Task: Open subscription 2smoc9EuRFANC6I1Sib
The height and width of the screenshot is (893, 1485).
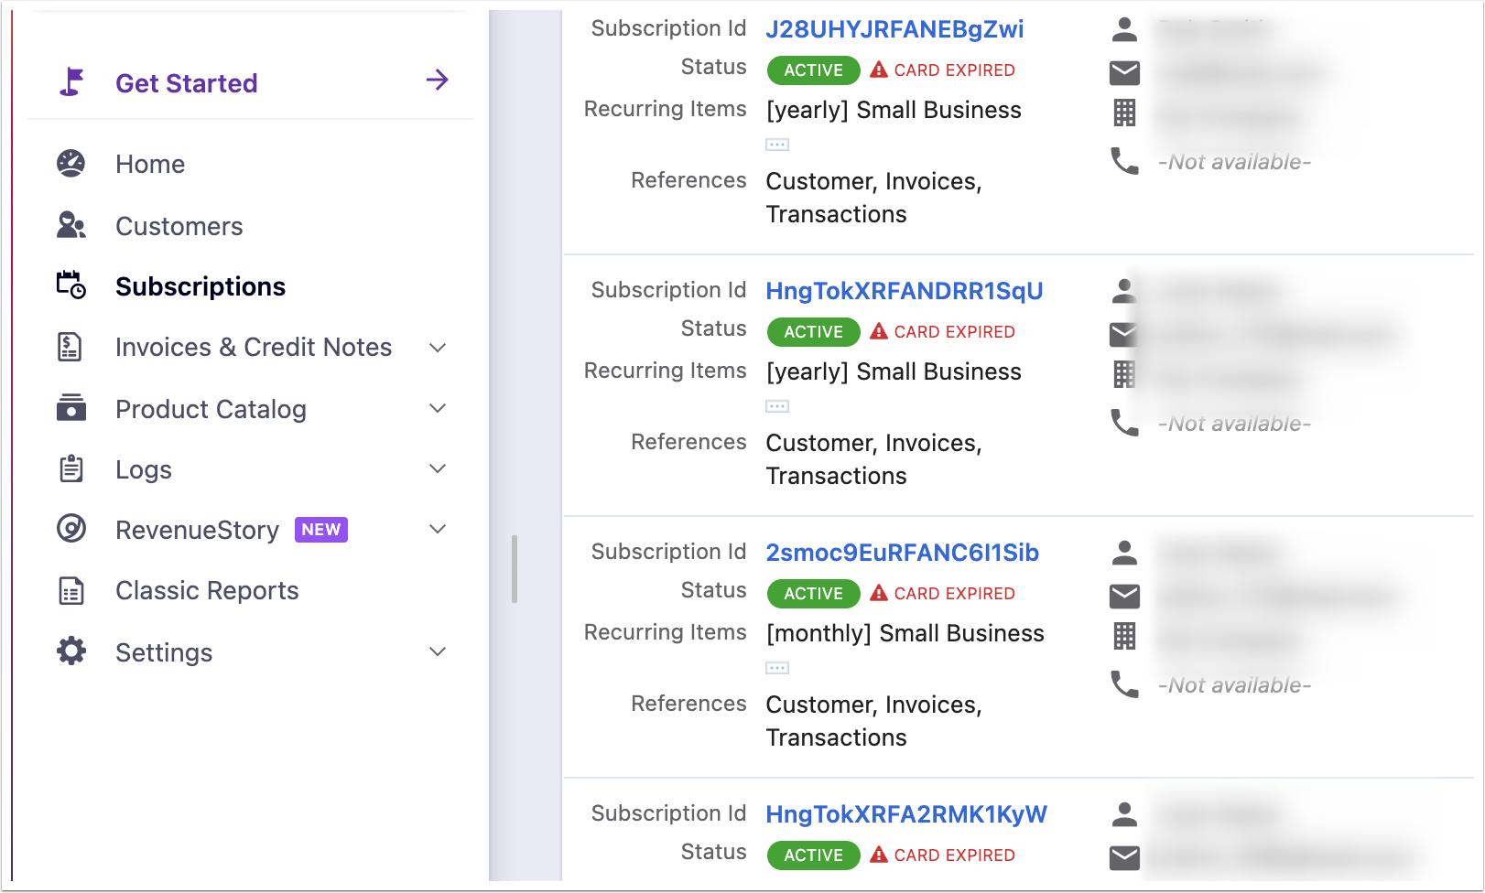Action: point(902,553)
